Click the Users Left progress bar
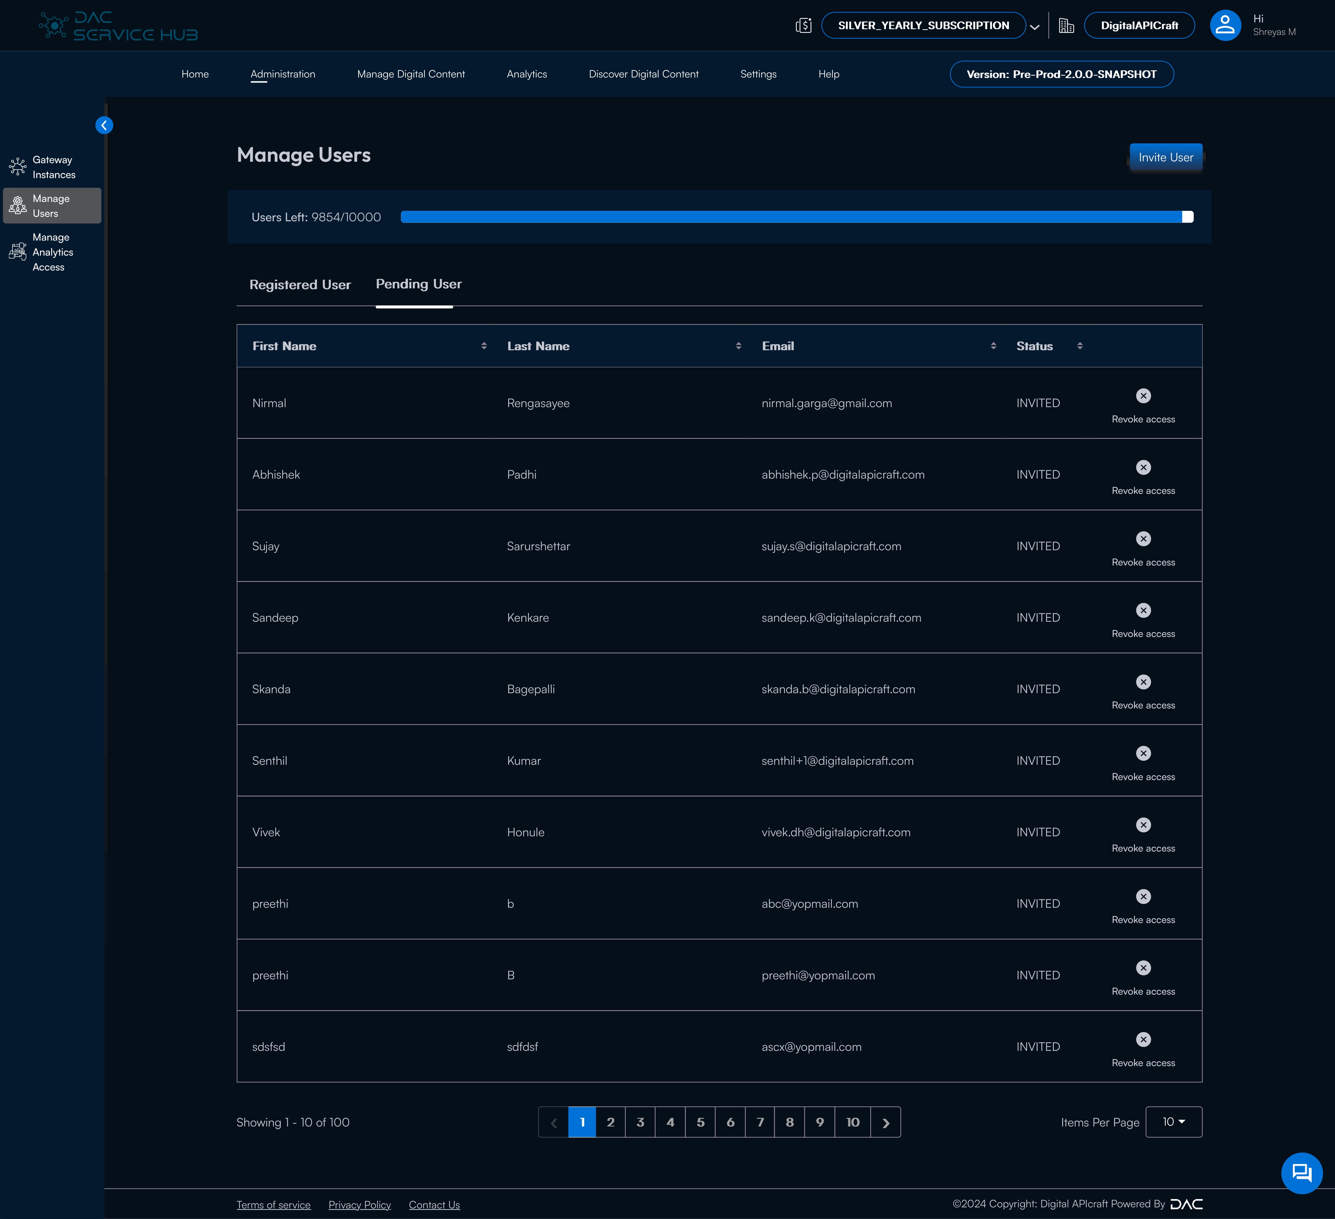The height and width of the screenshot is (1219, 1335). [x=797, y=217]
